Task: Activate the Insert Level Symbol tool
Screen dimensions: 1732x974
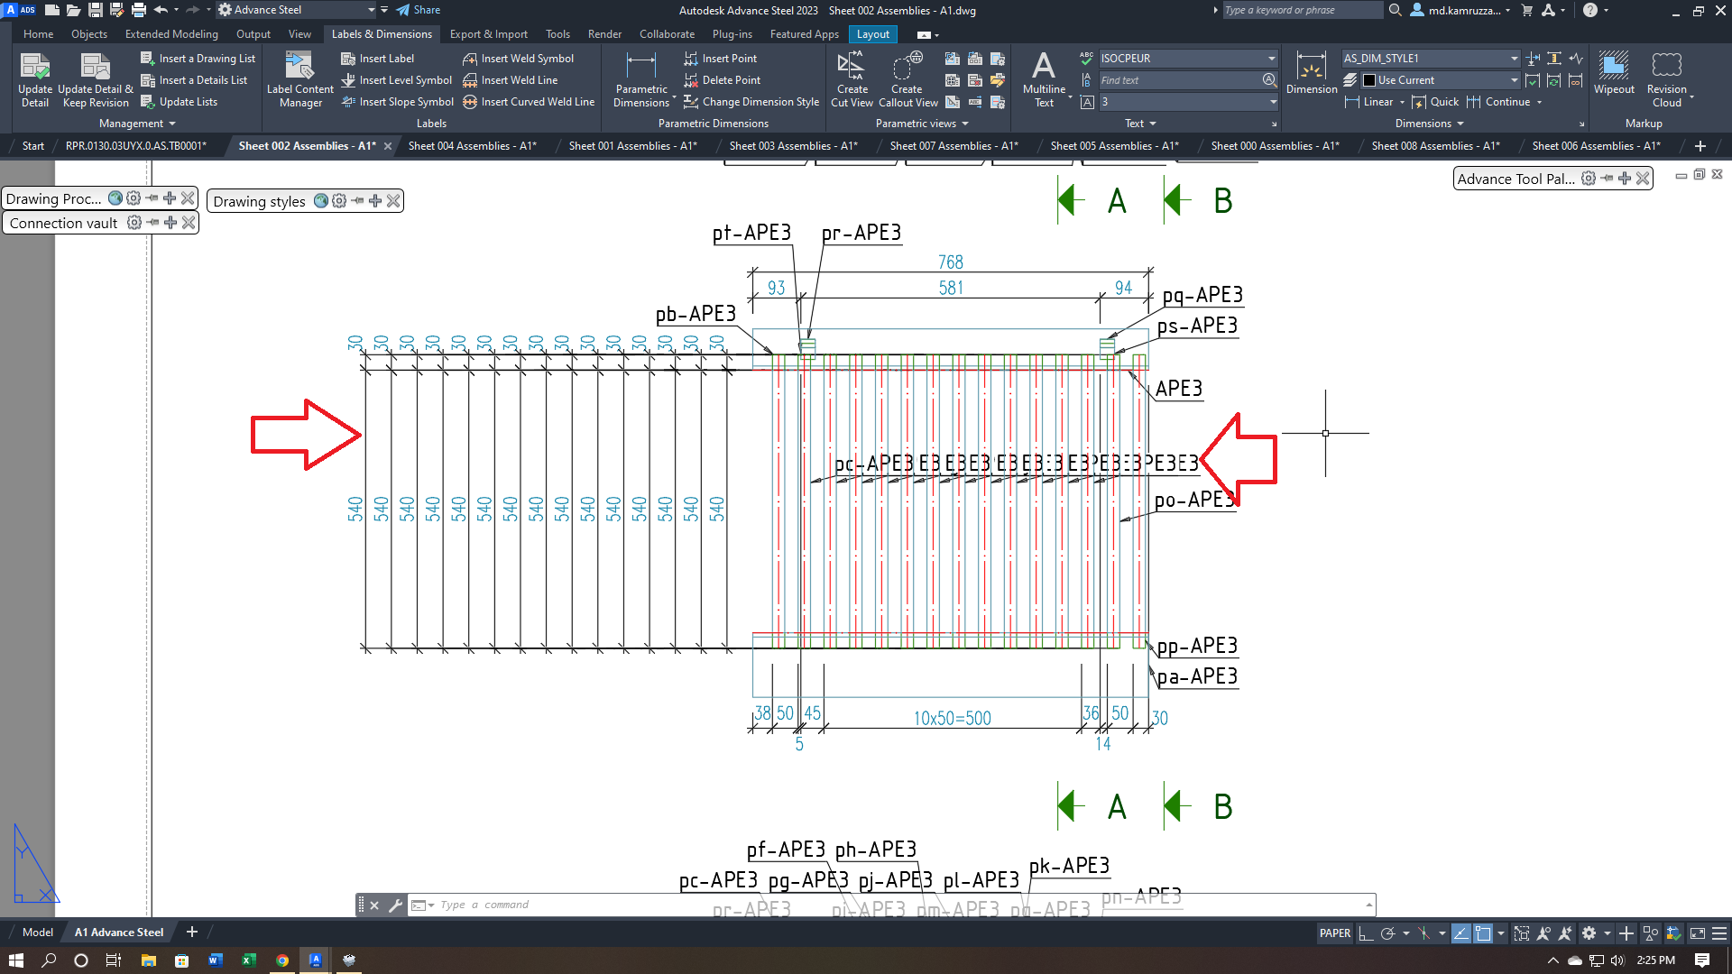Action: (397, 79)
